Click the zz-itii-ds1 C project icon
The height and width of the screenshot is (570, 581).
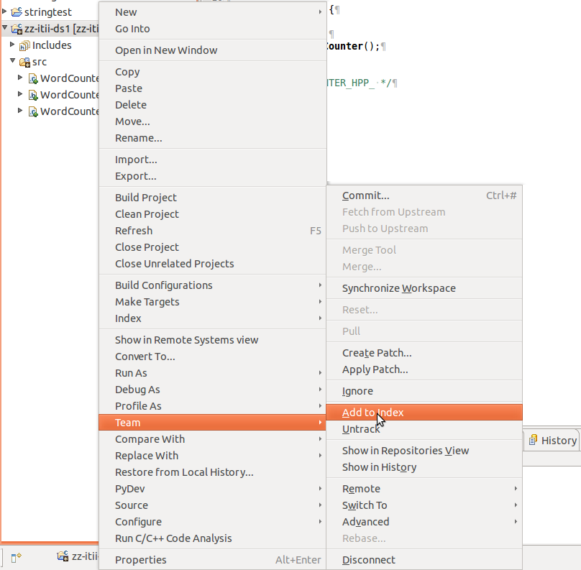(x=16, y=29)
